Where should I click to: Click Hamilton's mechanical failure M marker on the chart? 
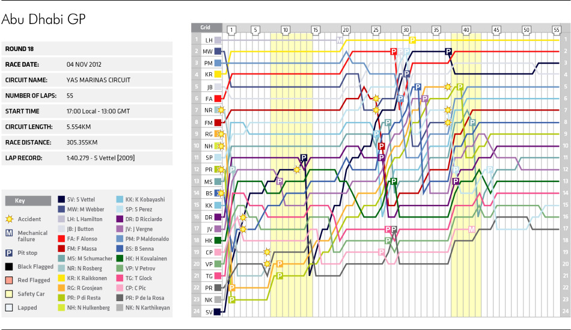(340, 40)
